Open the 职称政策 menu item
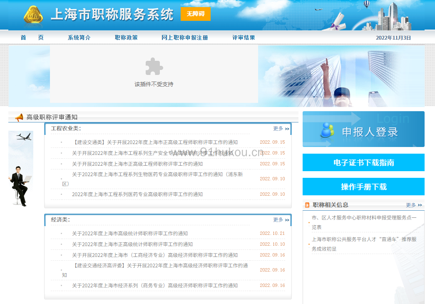The height and width of the screenshot is (304, 435). pos(126,37)
